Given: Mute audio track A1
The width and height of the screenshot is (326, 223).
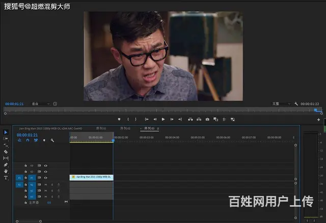Looking at the screenshot, I should pos(45,184).
